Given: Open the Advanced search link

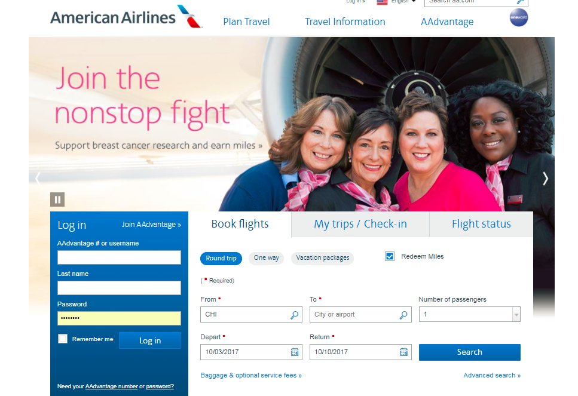Looking at the screenshot, I should pyautogui.click(x=492, y=375).
